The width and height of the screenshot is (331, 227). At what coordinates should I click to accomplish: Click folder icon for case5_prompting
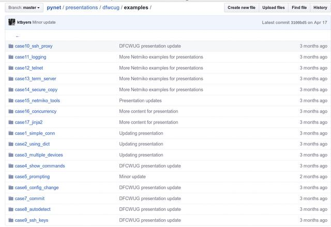(11, 177)
